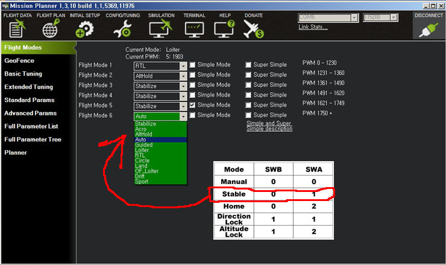
Task: Open the Simulation monitor icon
Action: 161,29
